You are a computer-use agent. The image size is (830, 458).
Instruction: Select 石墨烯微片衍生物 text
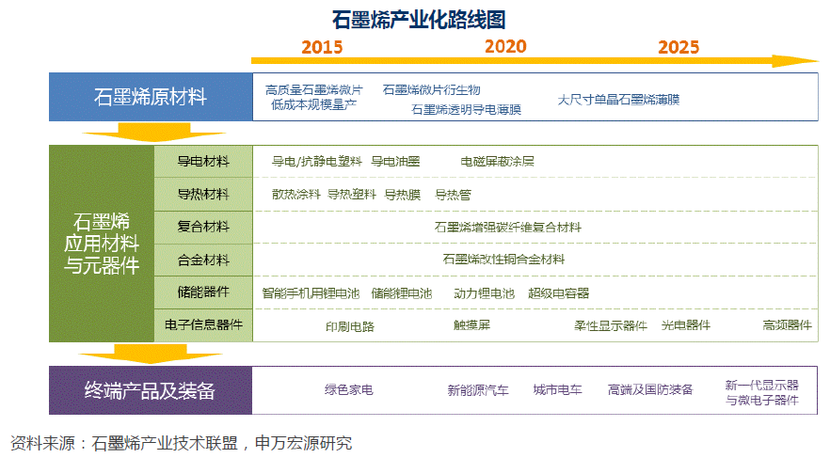click(431, 90)
